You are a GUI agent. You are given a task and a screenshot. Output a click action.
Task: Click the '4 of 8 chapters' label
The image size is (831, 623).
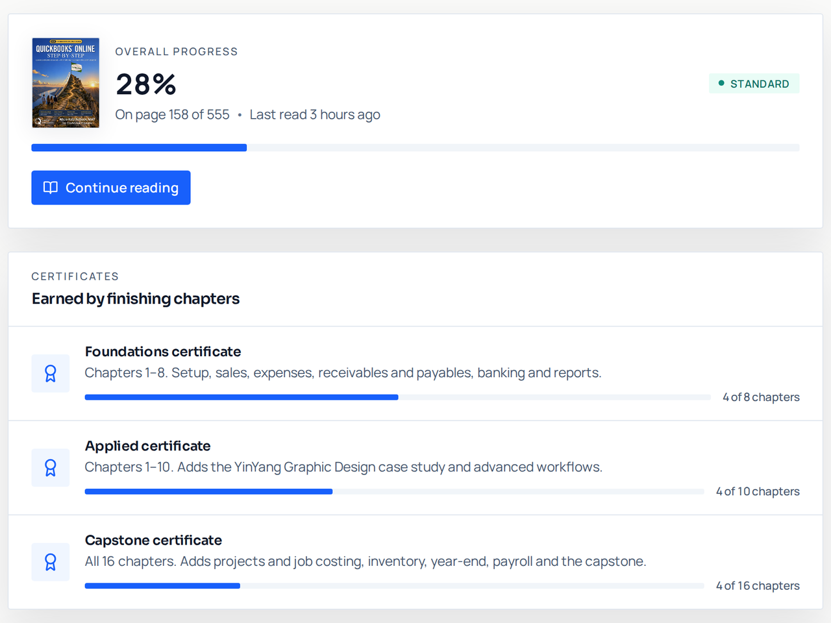click(x=762, y=397)
